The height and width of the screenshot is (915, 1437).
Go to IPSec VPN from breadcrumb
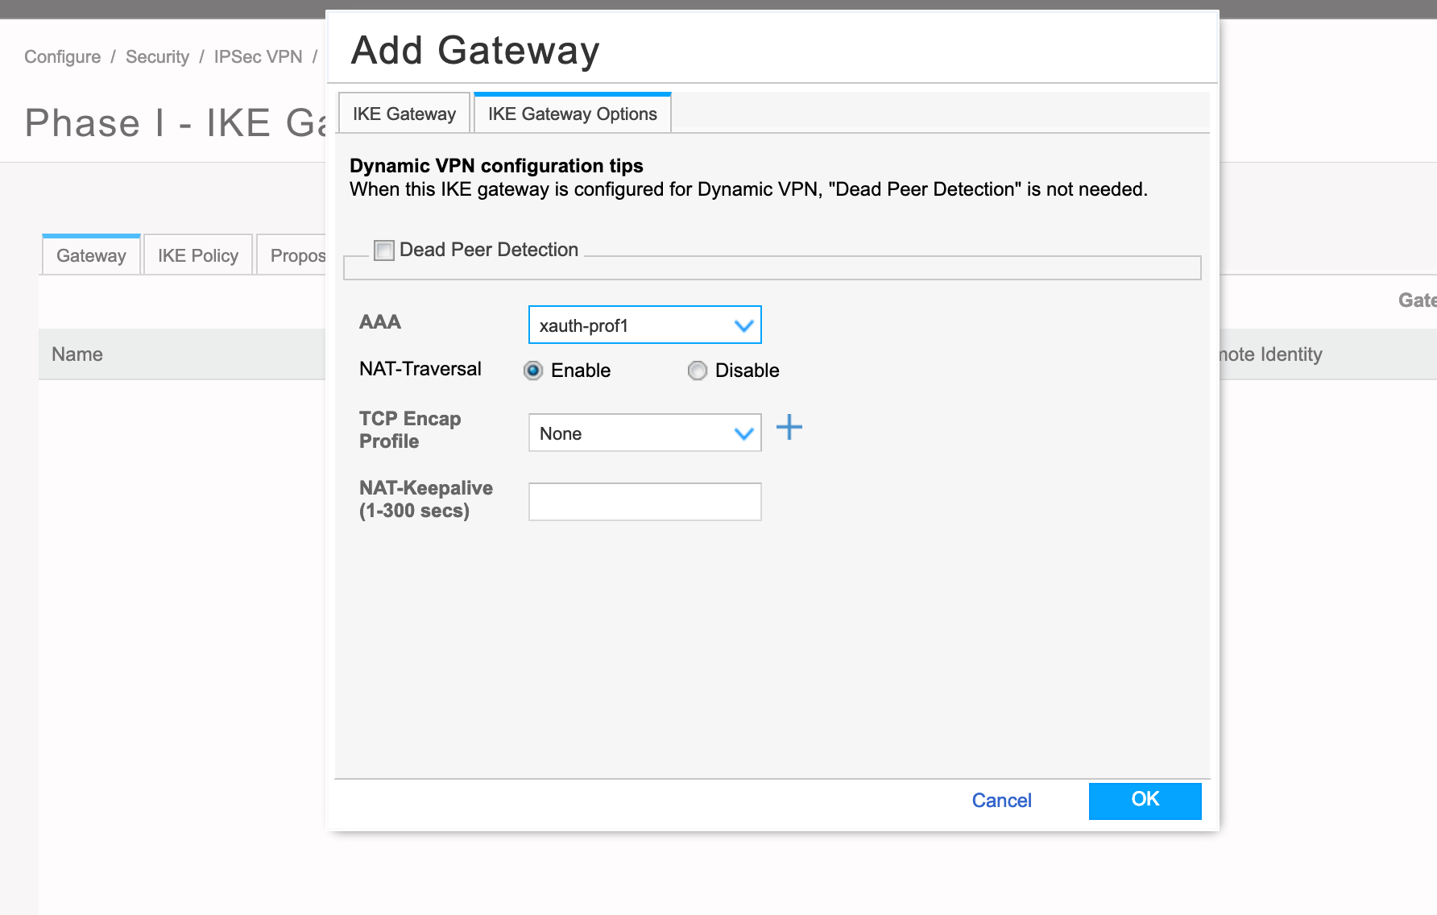tap(257, 56)
